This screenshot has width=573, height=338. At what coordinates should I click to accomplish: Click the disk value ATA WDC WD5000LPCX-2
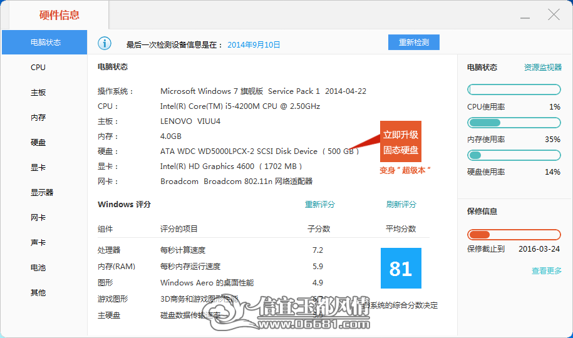(259, 151)
